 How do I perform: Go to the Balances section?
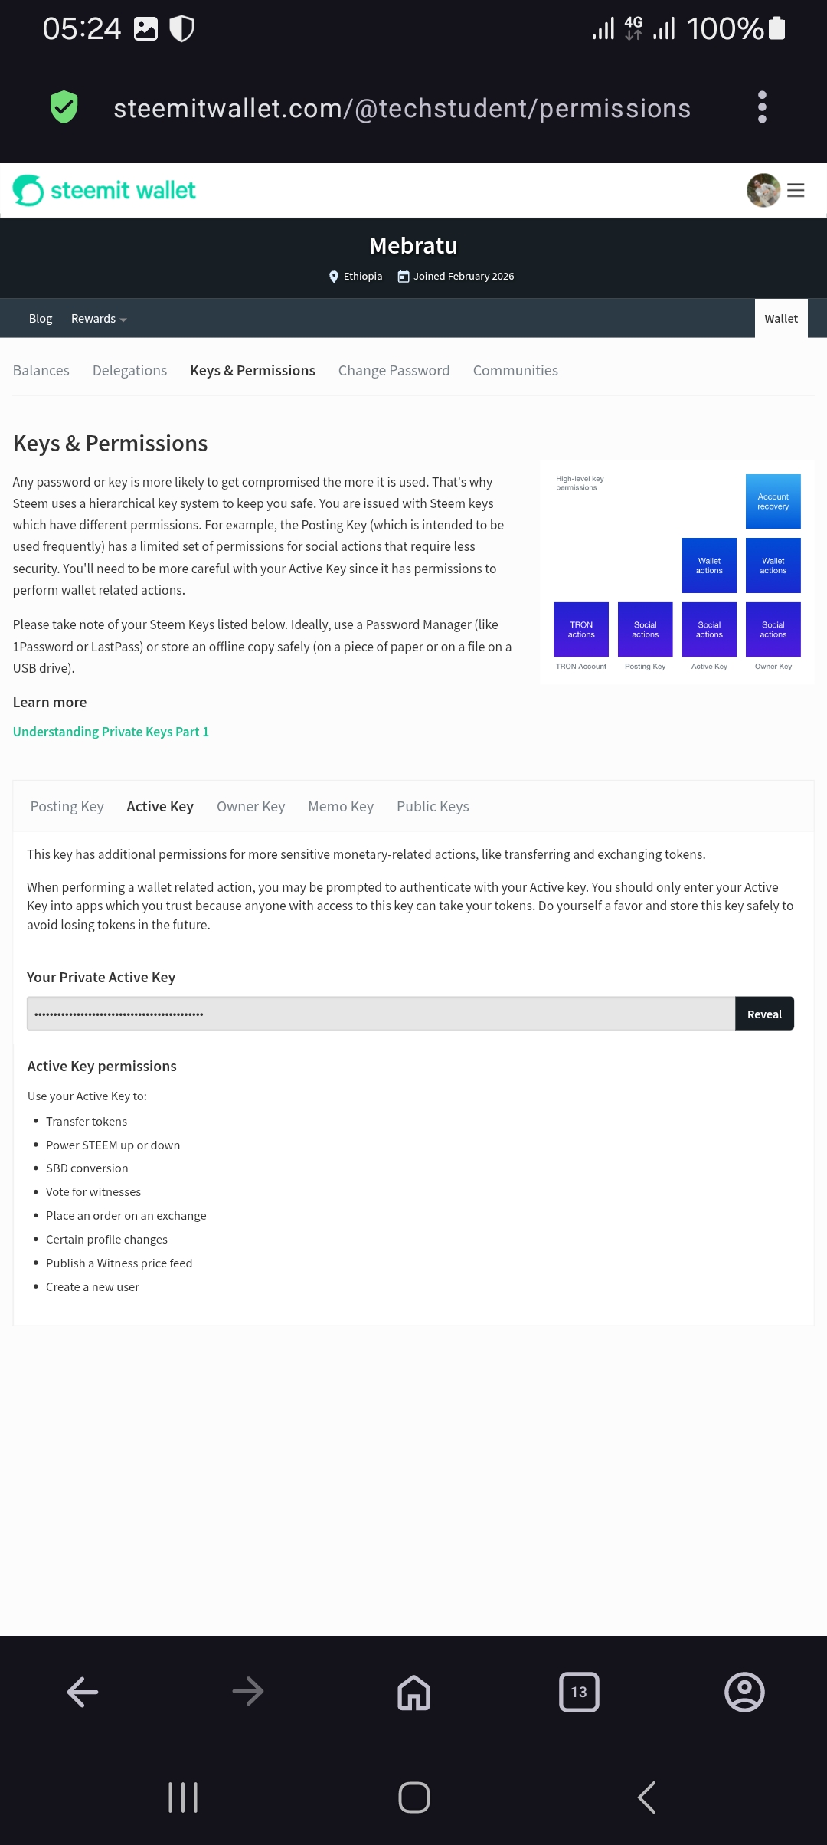point(41,370)
